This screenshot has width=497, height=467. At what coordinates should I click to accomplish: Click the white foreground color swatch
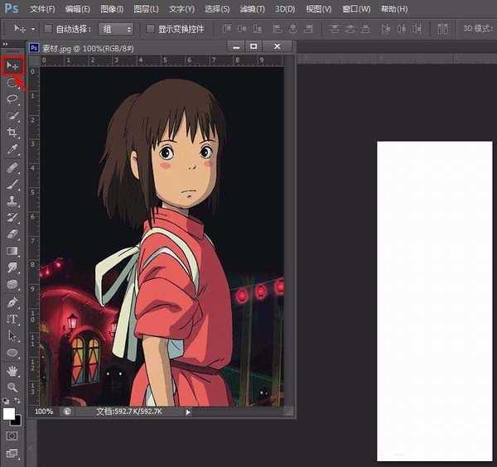(9, 413)
